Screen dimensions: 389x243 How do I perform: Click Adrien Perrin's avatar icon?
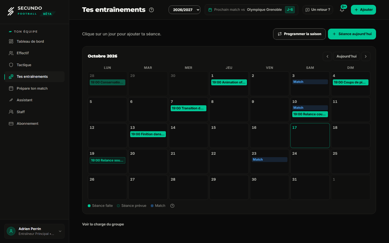click(11, 231)
